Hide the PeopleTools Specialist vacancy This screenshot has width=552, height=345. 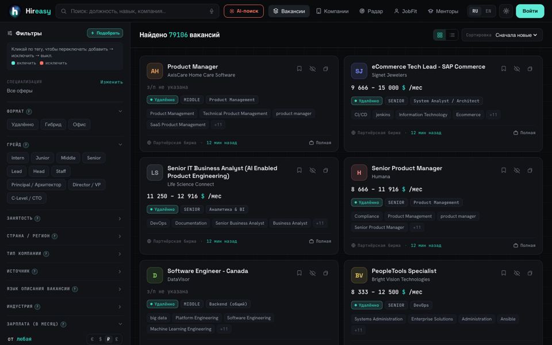[517, 273]
